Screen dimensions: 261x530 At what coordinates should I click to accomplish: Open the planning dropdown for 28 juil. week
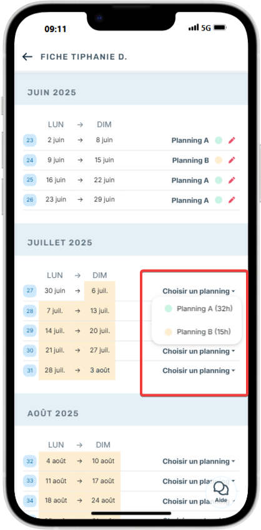(199, 371)
